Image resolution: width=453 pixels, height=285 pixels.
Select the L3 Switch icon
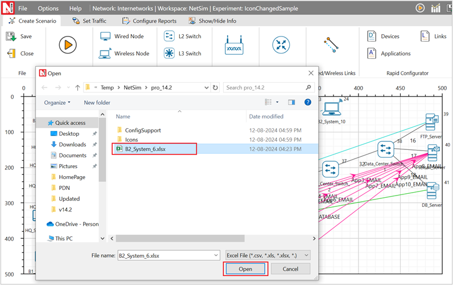pyautogui.click(x=169, y=54)
